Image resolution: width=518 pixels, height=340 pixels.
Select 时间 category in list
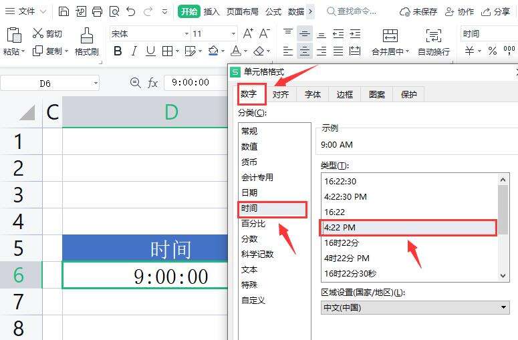pos(273,208)
